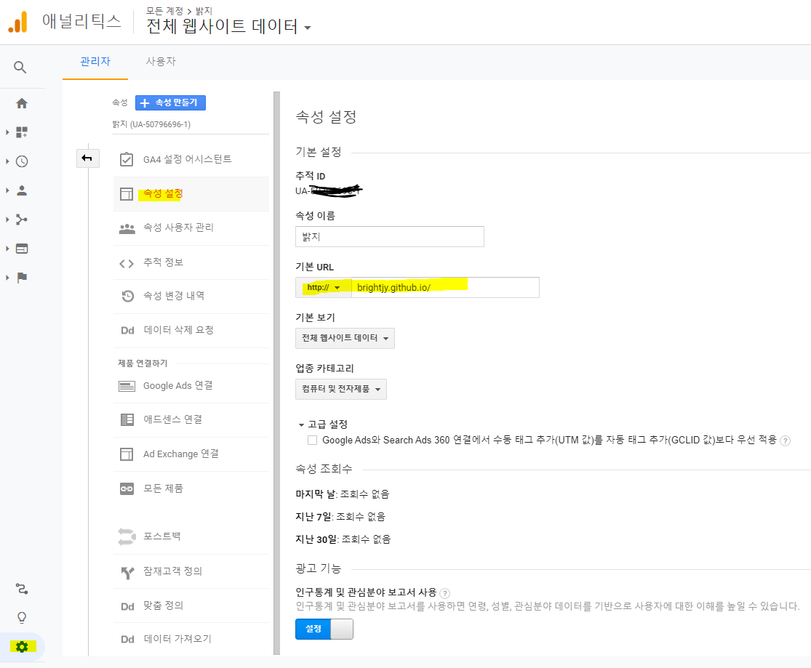
Task: Click the 속성 변경 내역 history icon
Action: point(127,296)
